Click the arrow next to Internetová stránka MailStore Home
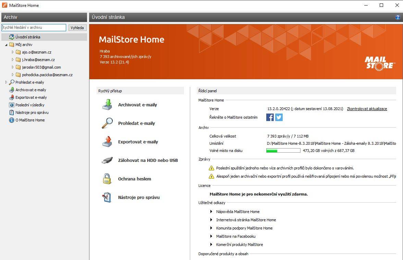This screenshot has height=260, width=403. [x=211, y=220]
